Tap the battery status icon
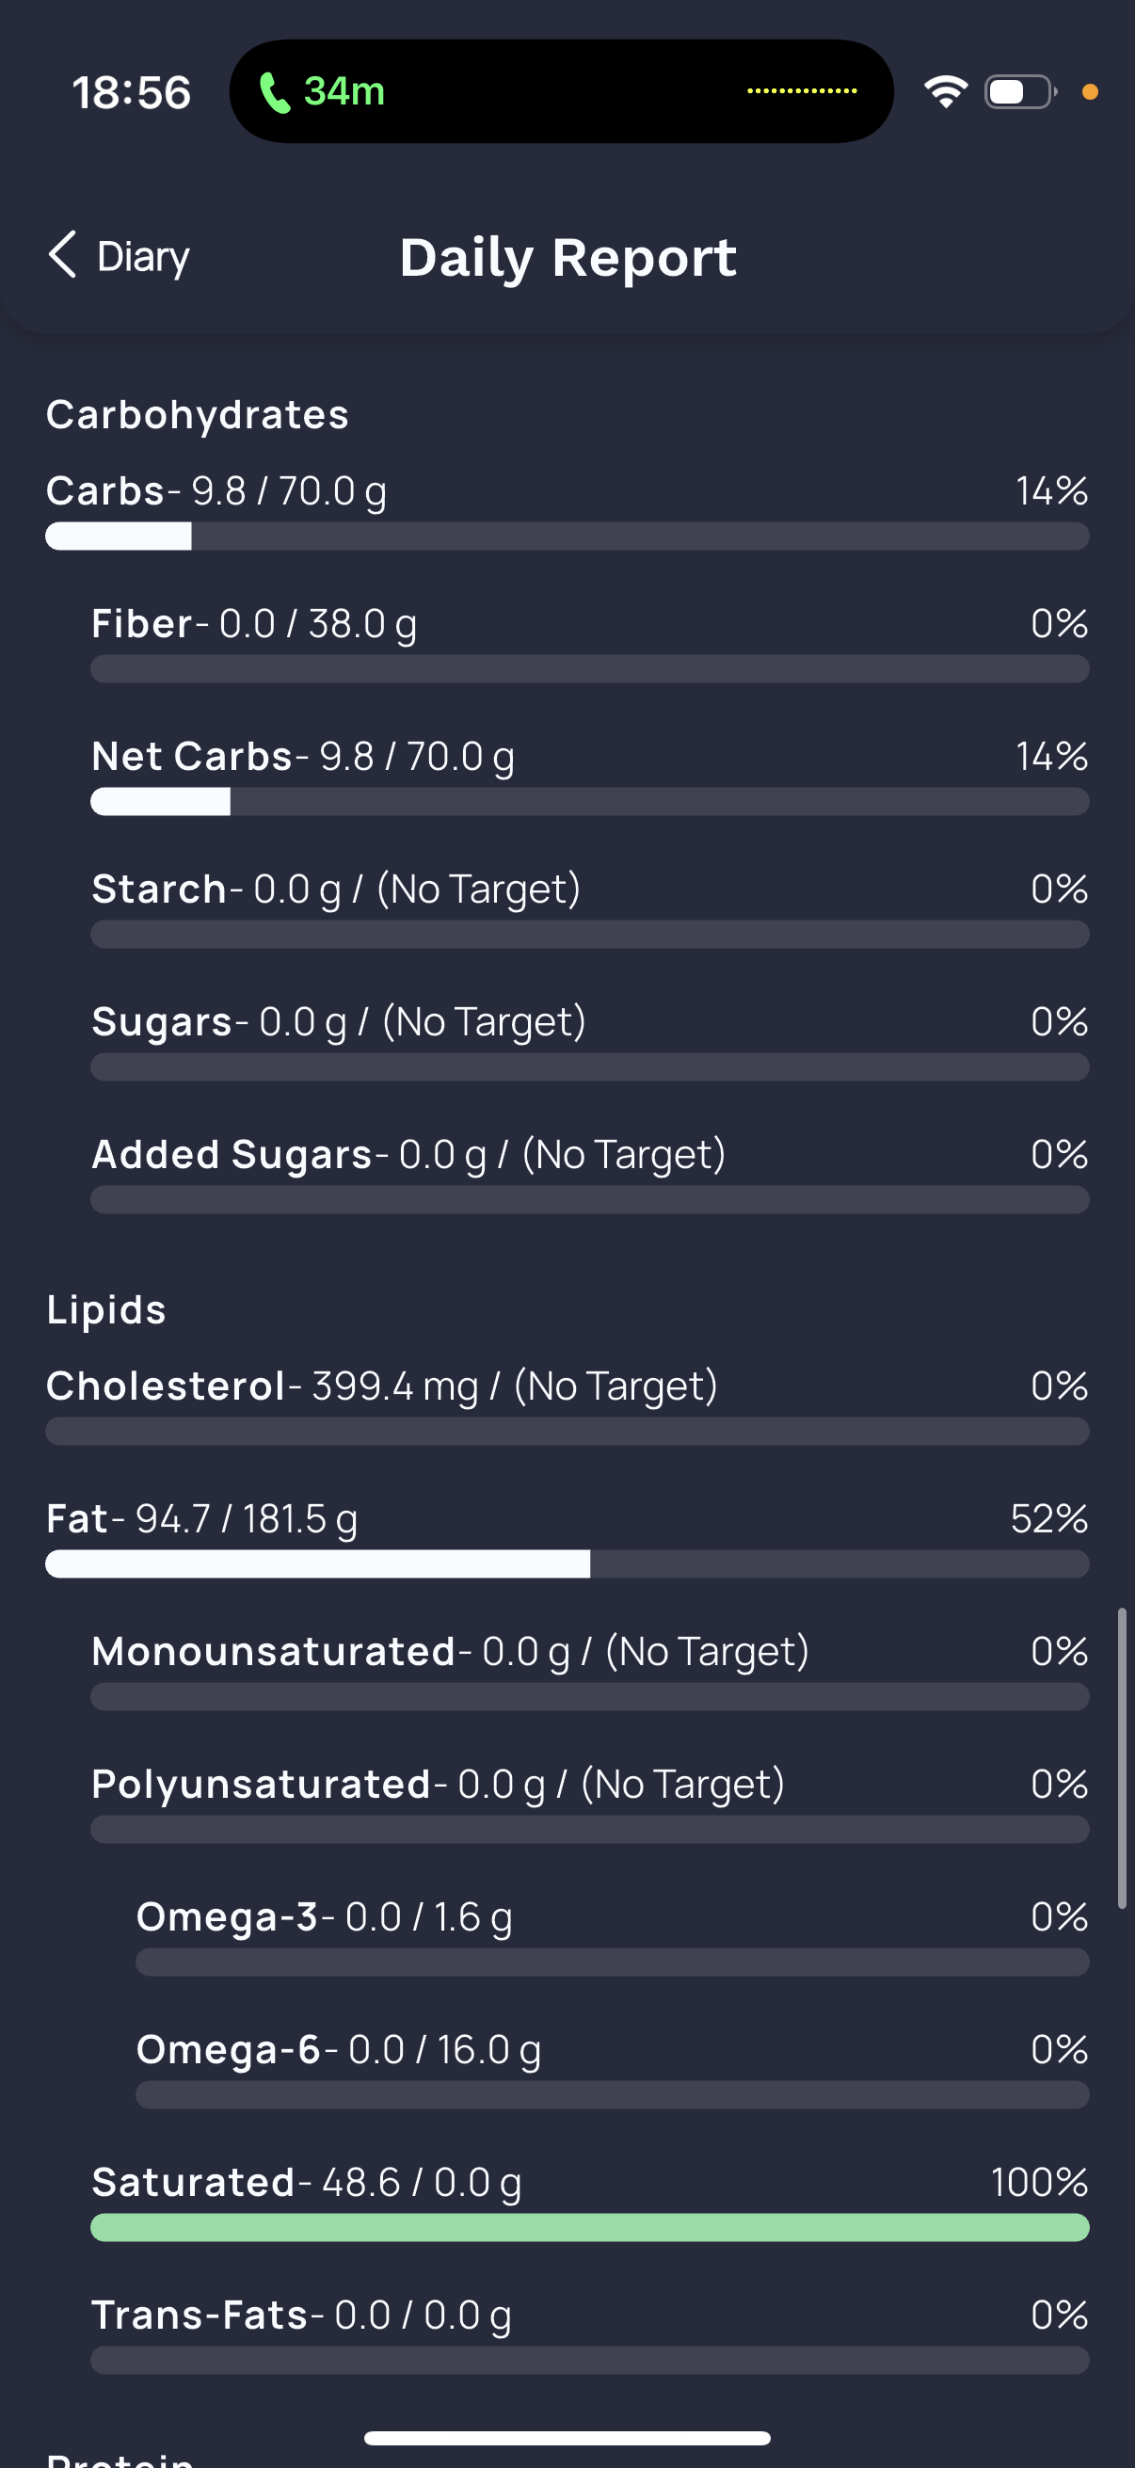 (1020, 92)
